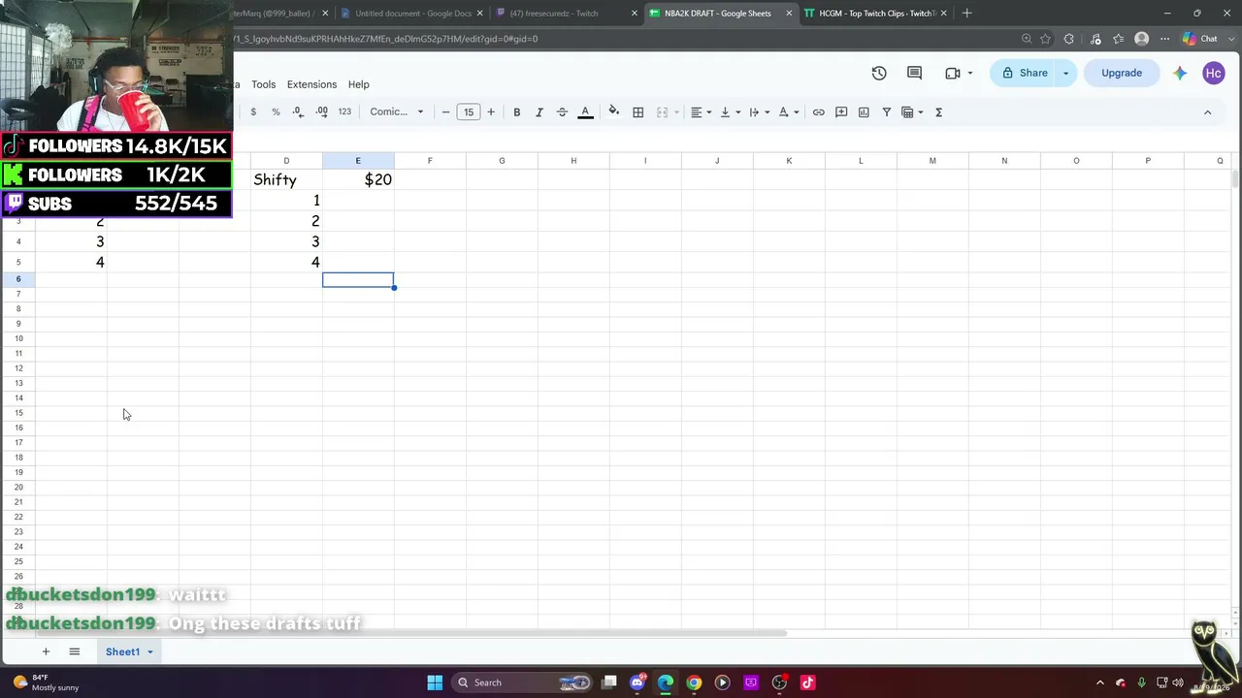Image resolution: width=1242 pixels, height=698 pixels.
Task: Open the browser Chat button
Action: click(1200, 39)
